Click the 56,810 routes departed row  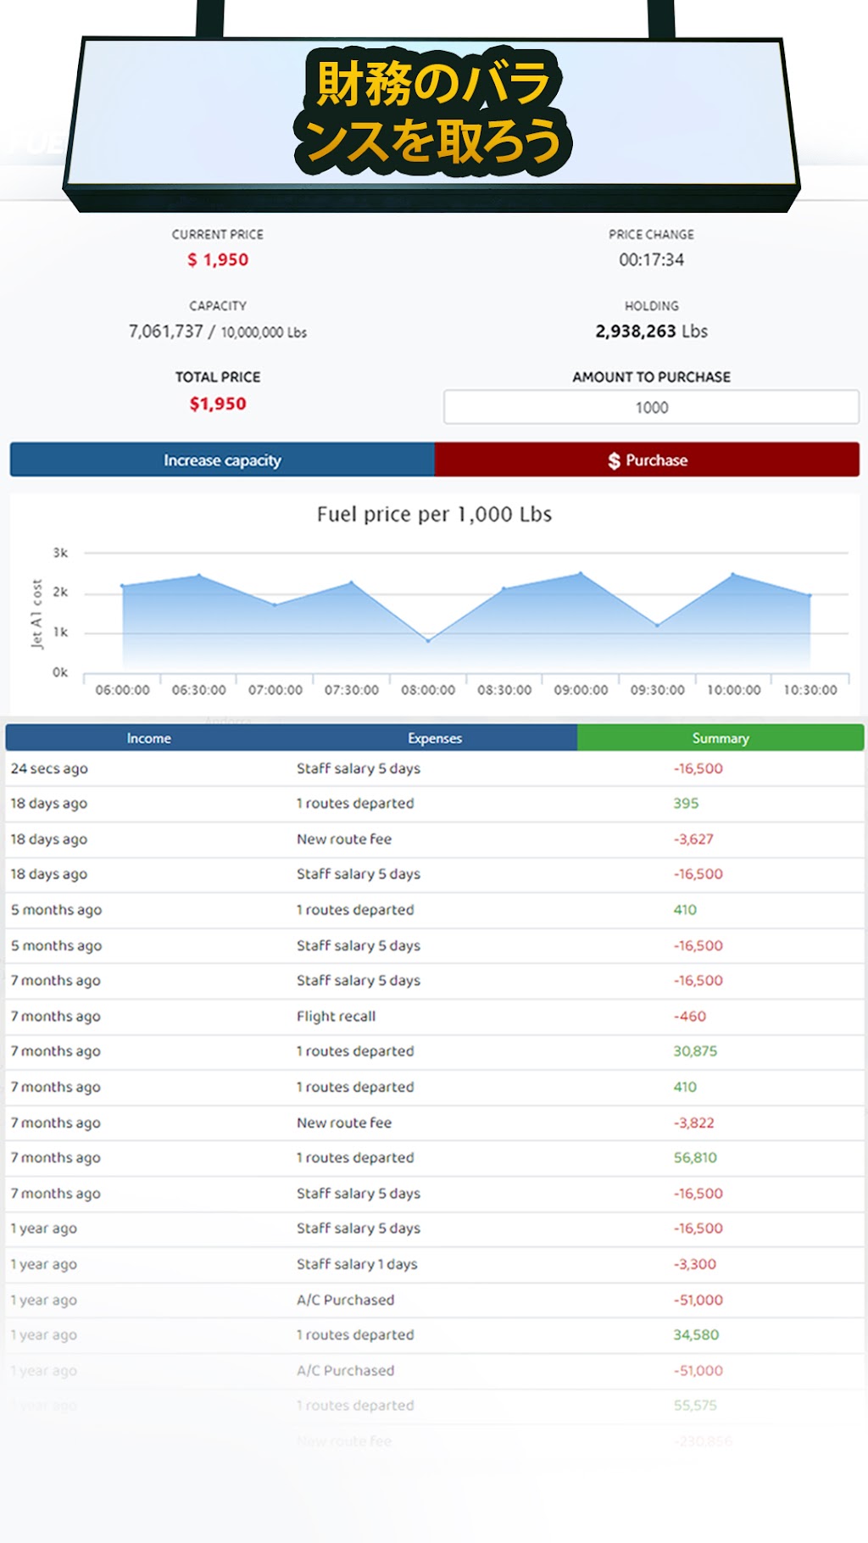tap(434, 1158)
